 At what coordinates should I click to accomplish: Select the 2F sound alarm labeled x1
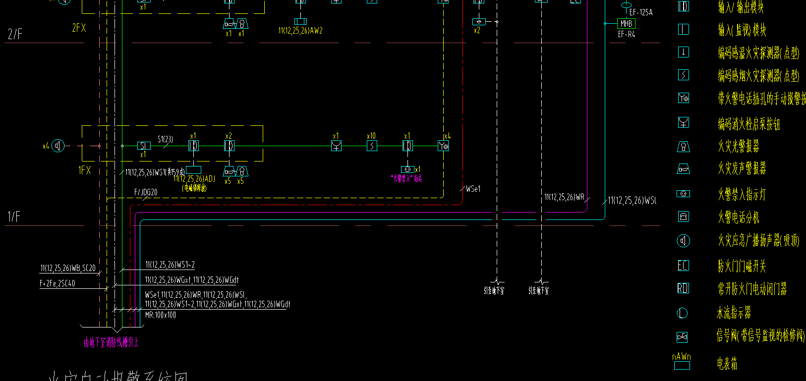(229, 23)
